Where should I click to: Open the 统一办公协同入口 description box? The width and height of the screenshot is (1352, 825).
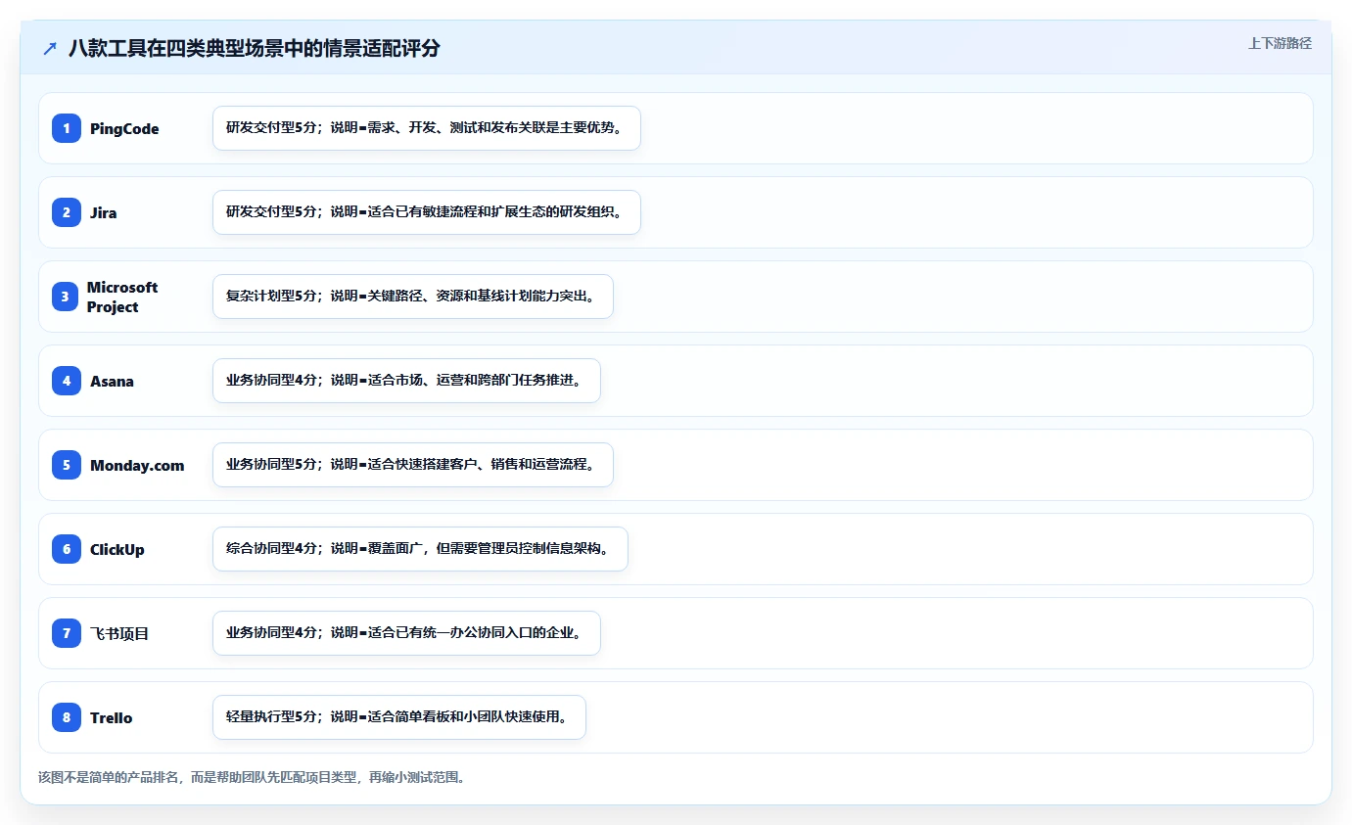click(406, 633)
